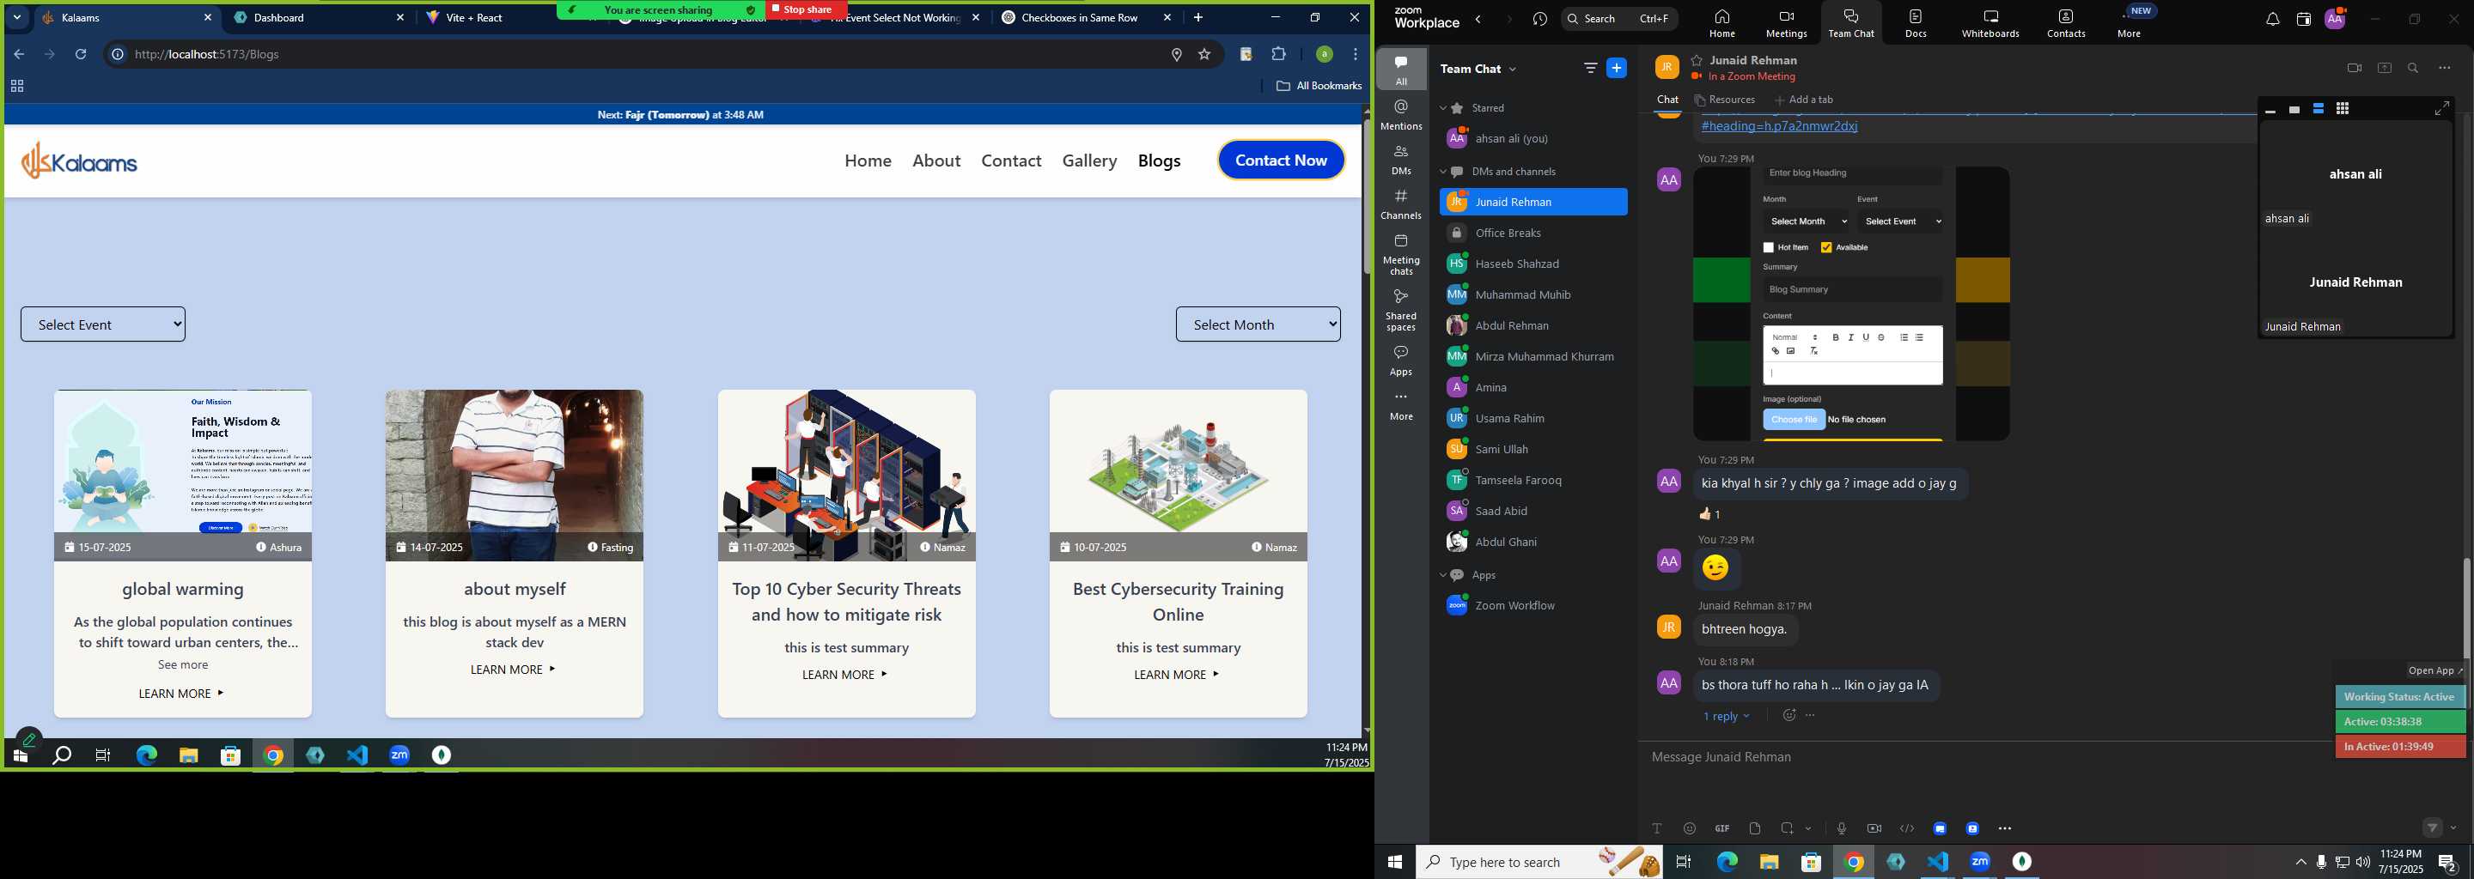Screen dimensions: 2474x879
Task: Open Meeting chats in Zoom sidebar
Action: tap(1401, 254)
